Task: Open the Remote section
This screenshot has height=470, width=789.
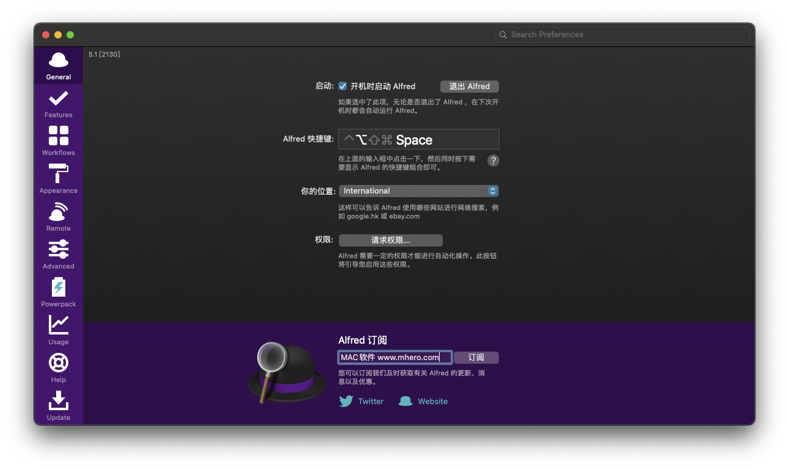Action: (59, 217)
